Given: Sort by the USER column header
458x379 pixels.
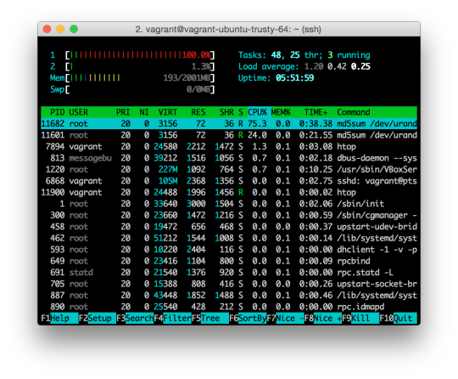Looking at the screenshot, I should [78, 112].
